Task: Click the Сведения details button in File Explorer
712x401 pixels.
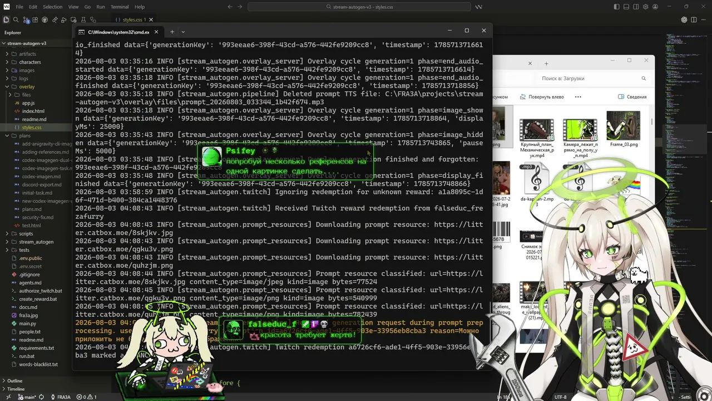Action: click(x=632, y=97)
